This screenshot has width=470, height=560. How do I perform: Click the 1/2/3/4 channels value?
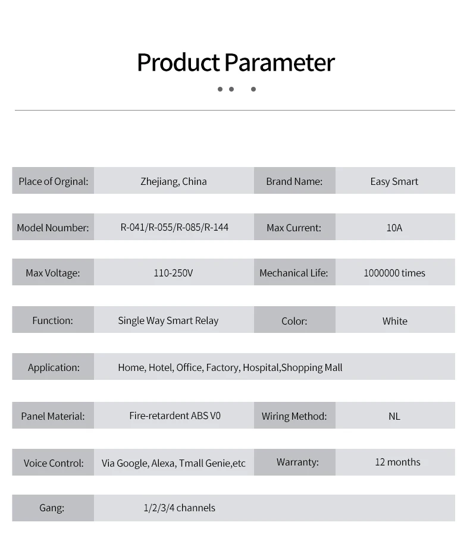(179, 508)
